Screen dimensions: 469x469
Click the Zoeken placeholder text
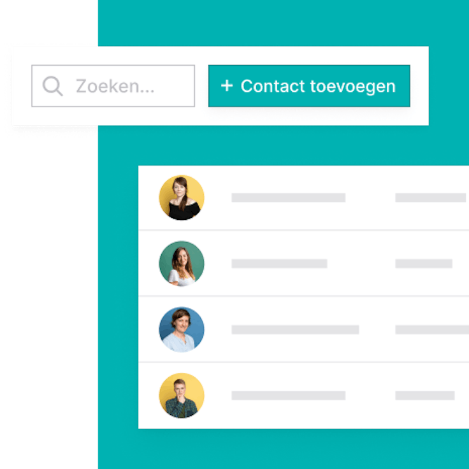(x=115, y=86)
